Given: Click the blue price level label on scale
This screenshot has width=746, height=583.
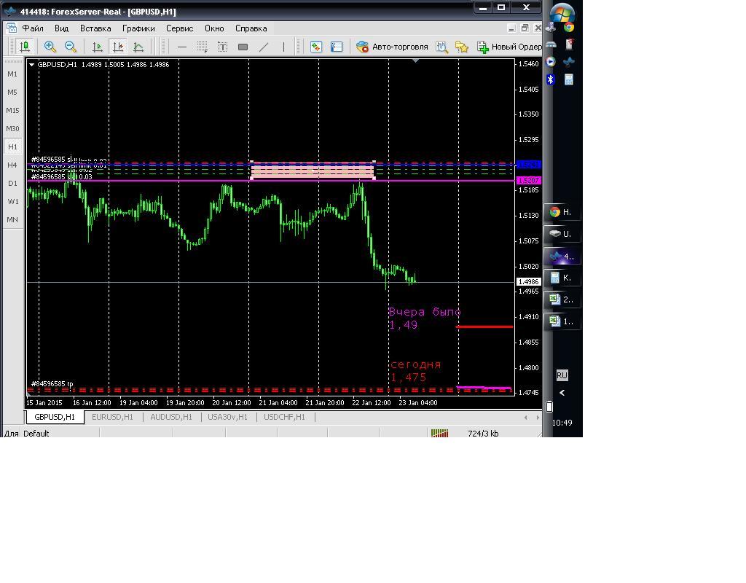Looking at the screenshot, I should pyautogui.click(x=529, y=165).
